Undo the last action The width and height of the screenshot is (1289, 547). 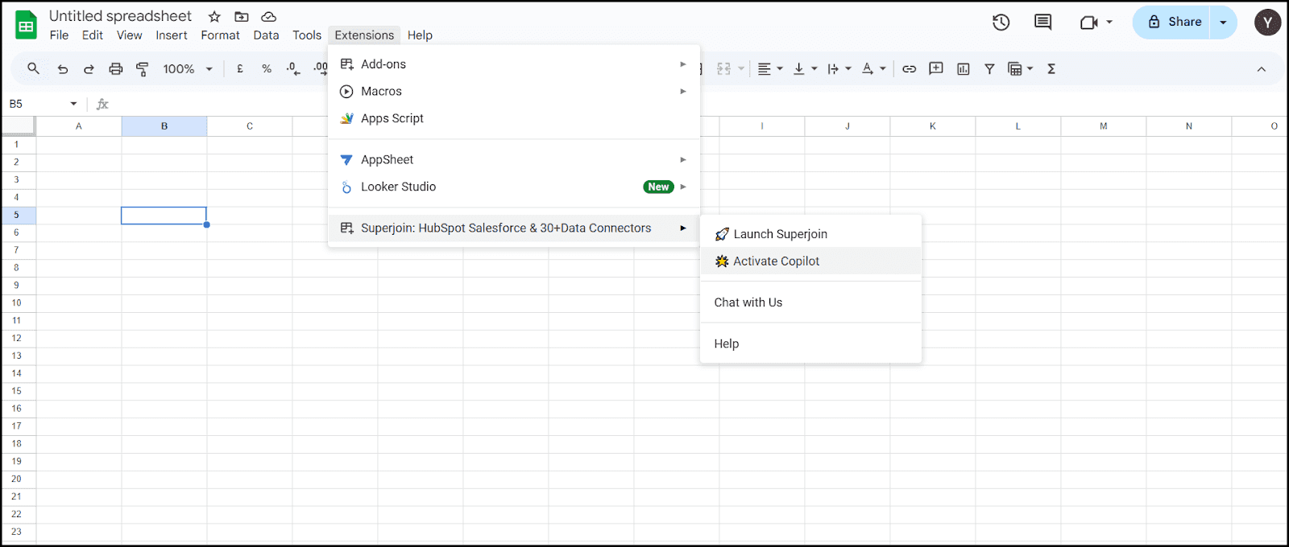63,69
